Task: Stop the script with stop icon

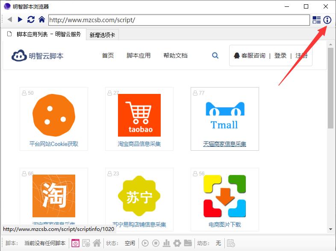Action: (x=156, y=243)
